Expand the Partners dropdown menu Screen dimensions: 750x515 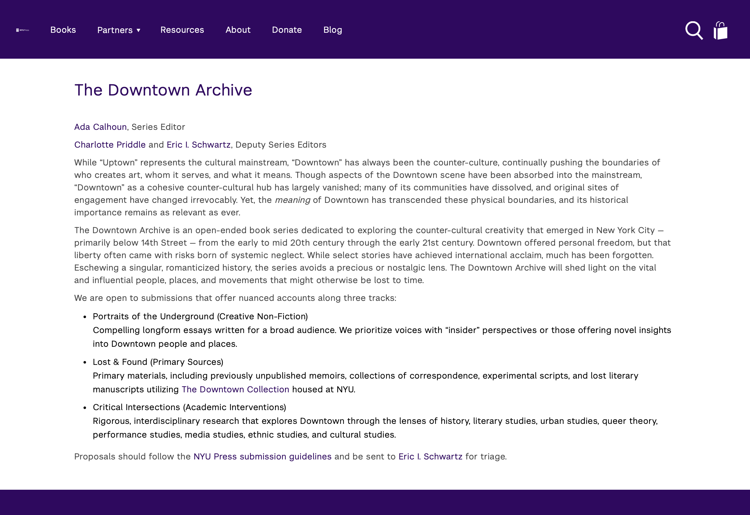coord(118,30)
